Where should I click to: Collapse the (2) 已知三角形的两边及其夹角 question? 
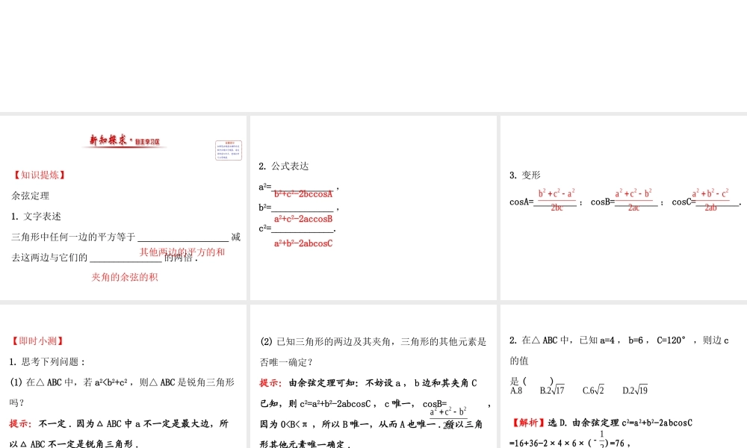[371, 341]
